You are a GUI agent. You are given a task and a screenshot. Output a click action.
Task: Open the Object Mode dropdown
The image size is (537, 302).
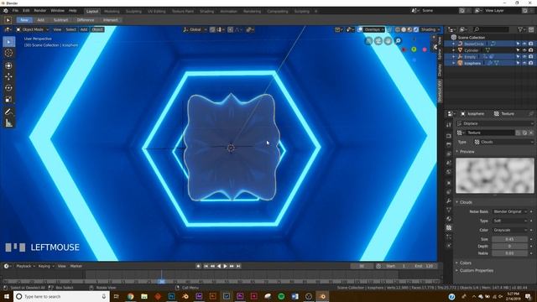[33, 30]
